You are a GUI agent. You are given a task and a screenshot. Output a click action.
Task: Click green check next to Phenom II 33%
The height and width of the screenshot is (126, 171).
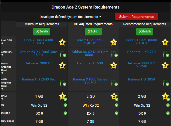[x=167, y=55]
